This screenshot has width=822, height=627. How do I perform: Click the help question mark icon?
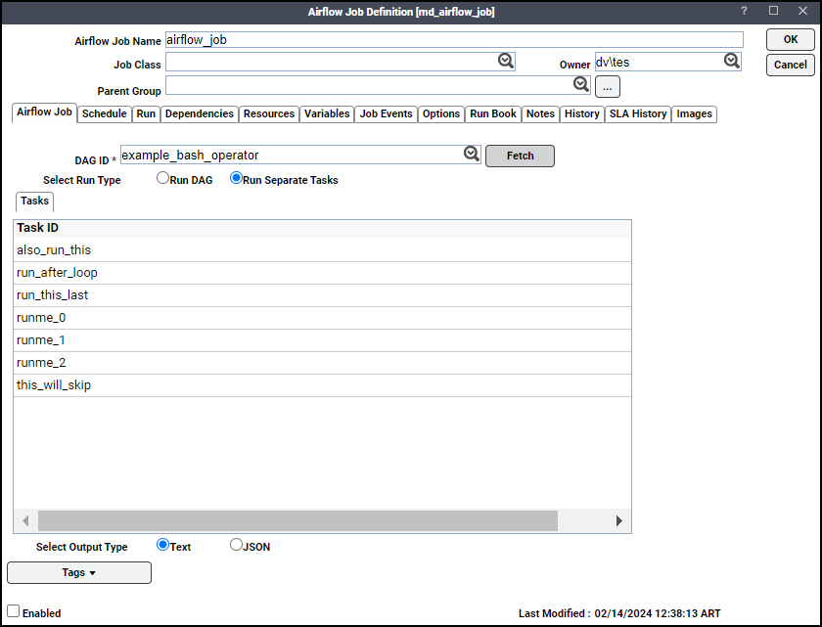744,11
